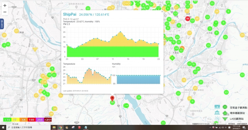
Task: Open the yellow 20 marker at left edge
Action: [x=4, y=35]
